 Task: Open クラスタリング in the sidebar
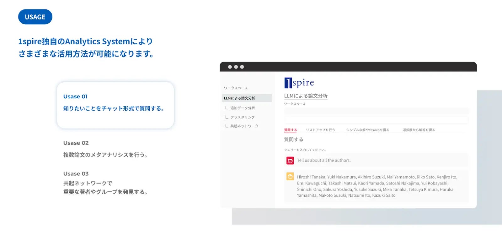[x=240, y=117]
